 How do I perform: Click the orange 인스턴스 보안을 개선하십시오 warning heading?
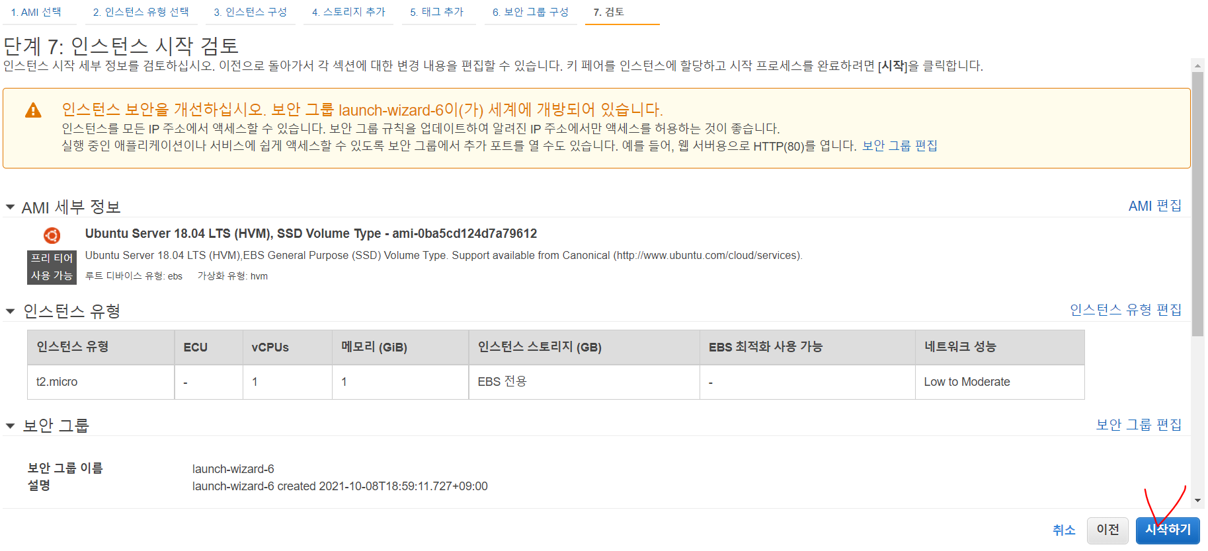click(362, 110)
